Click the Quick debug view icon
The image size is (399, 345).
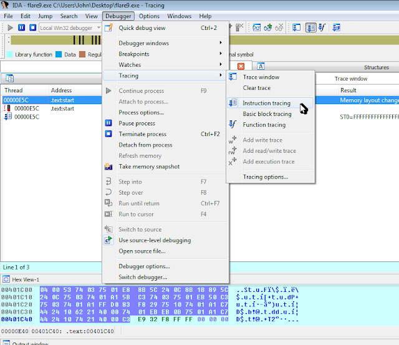108,27
